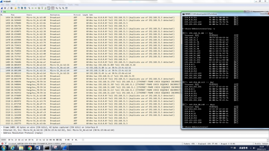Go to specified packet icon
Screen dimensions: 269x151
[x=39, y=8]
